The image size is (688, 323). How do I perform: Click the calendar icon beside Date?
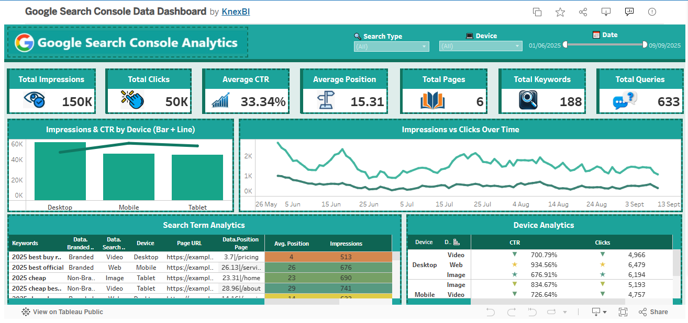point(596,34)
